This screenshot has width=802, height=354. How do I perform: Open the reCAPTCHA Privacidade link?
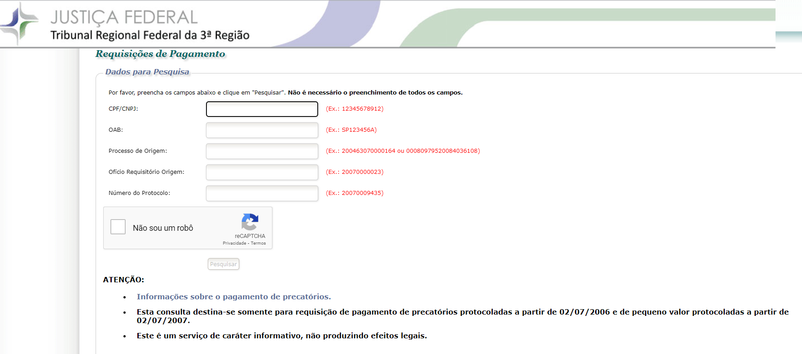[x=234, y=243]
